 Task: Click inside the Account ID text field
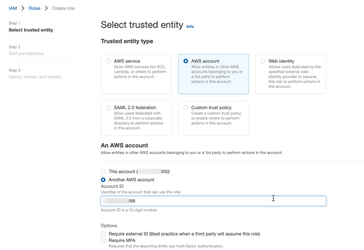point(214,201)
